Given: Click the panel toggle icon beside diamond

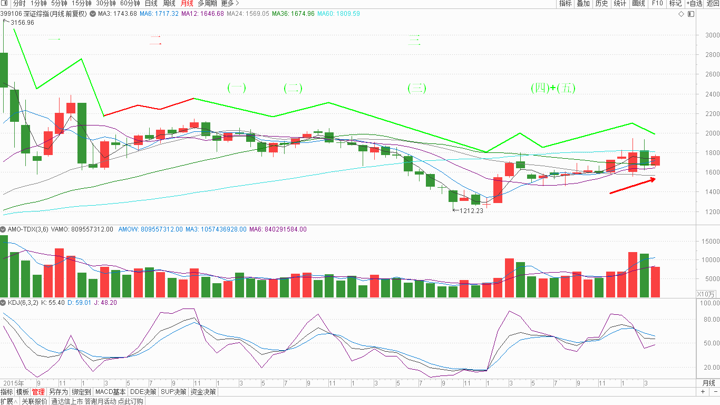Looking at the screenshot, I should 691,14.
